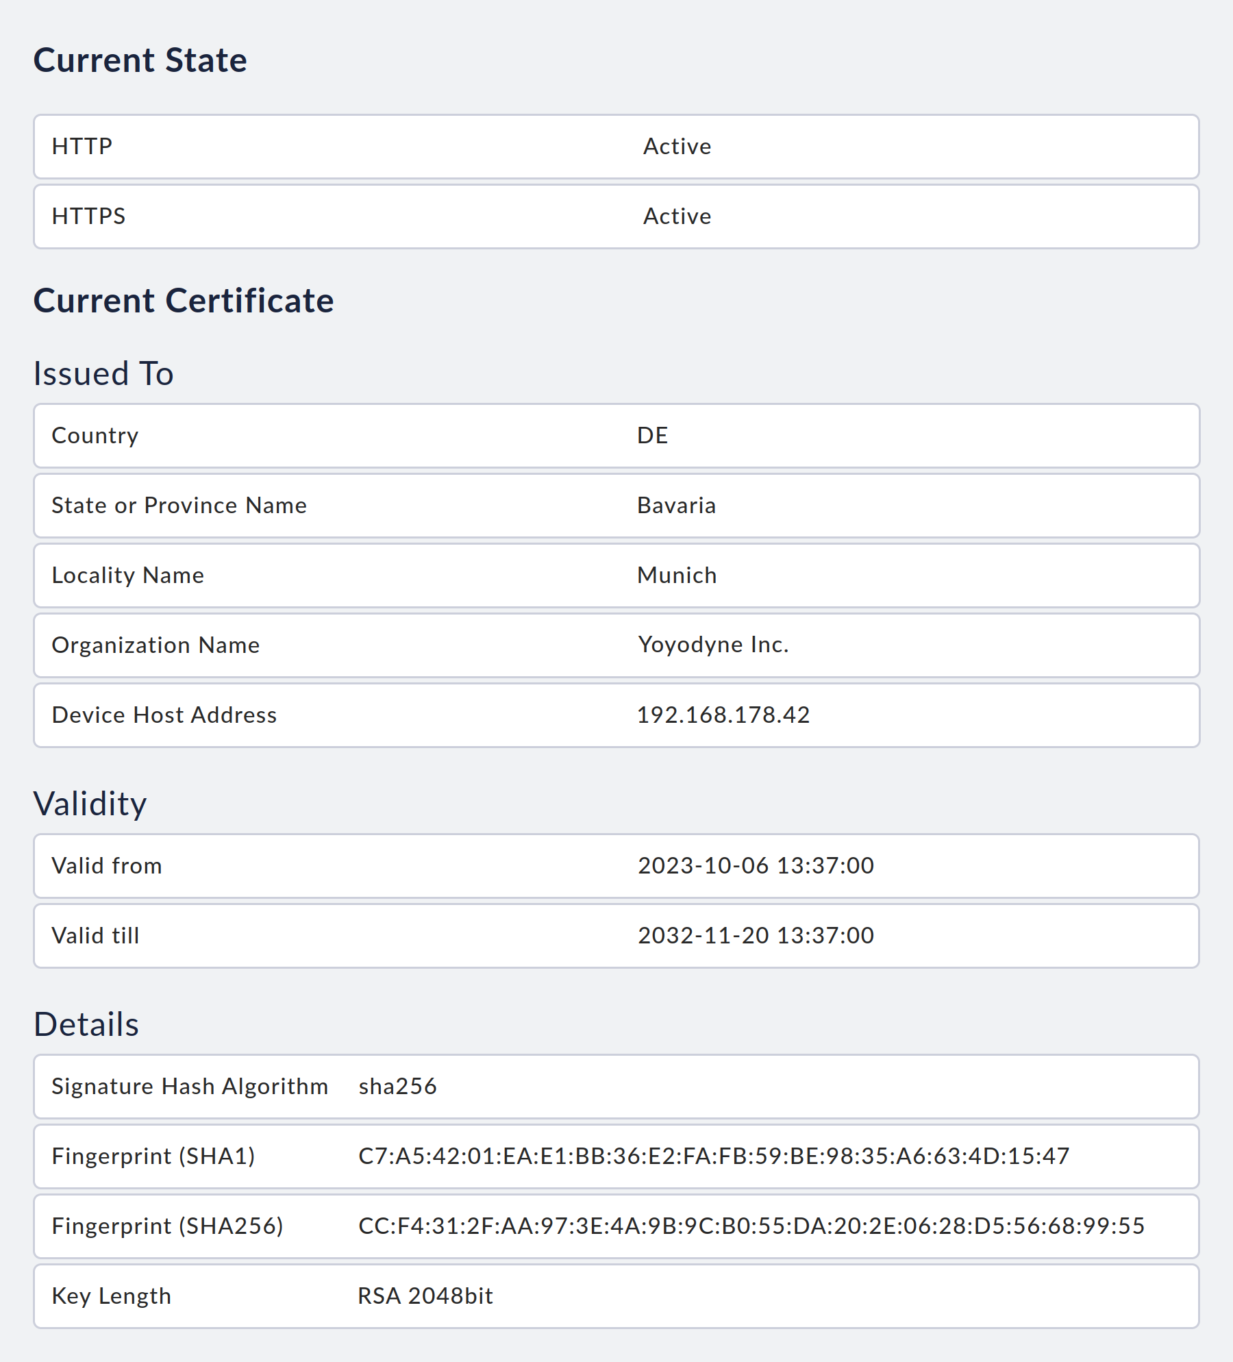Click the 'RSA 2048bit' value
The image size is (1233, 1362).
[425, 1296]
